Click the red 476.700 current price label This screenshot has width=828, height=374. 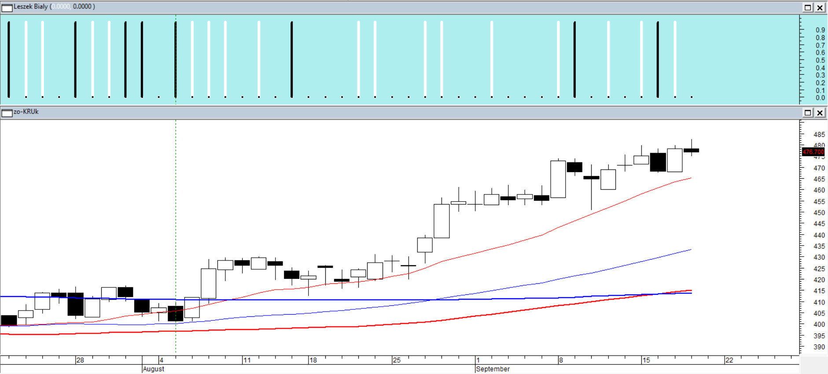pos(813,152)
